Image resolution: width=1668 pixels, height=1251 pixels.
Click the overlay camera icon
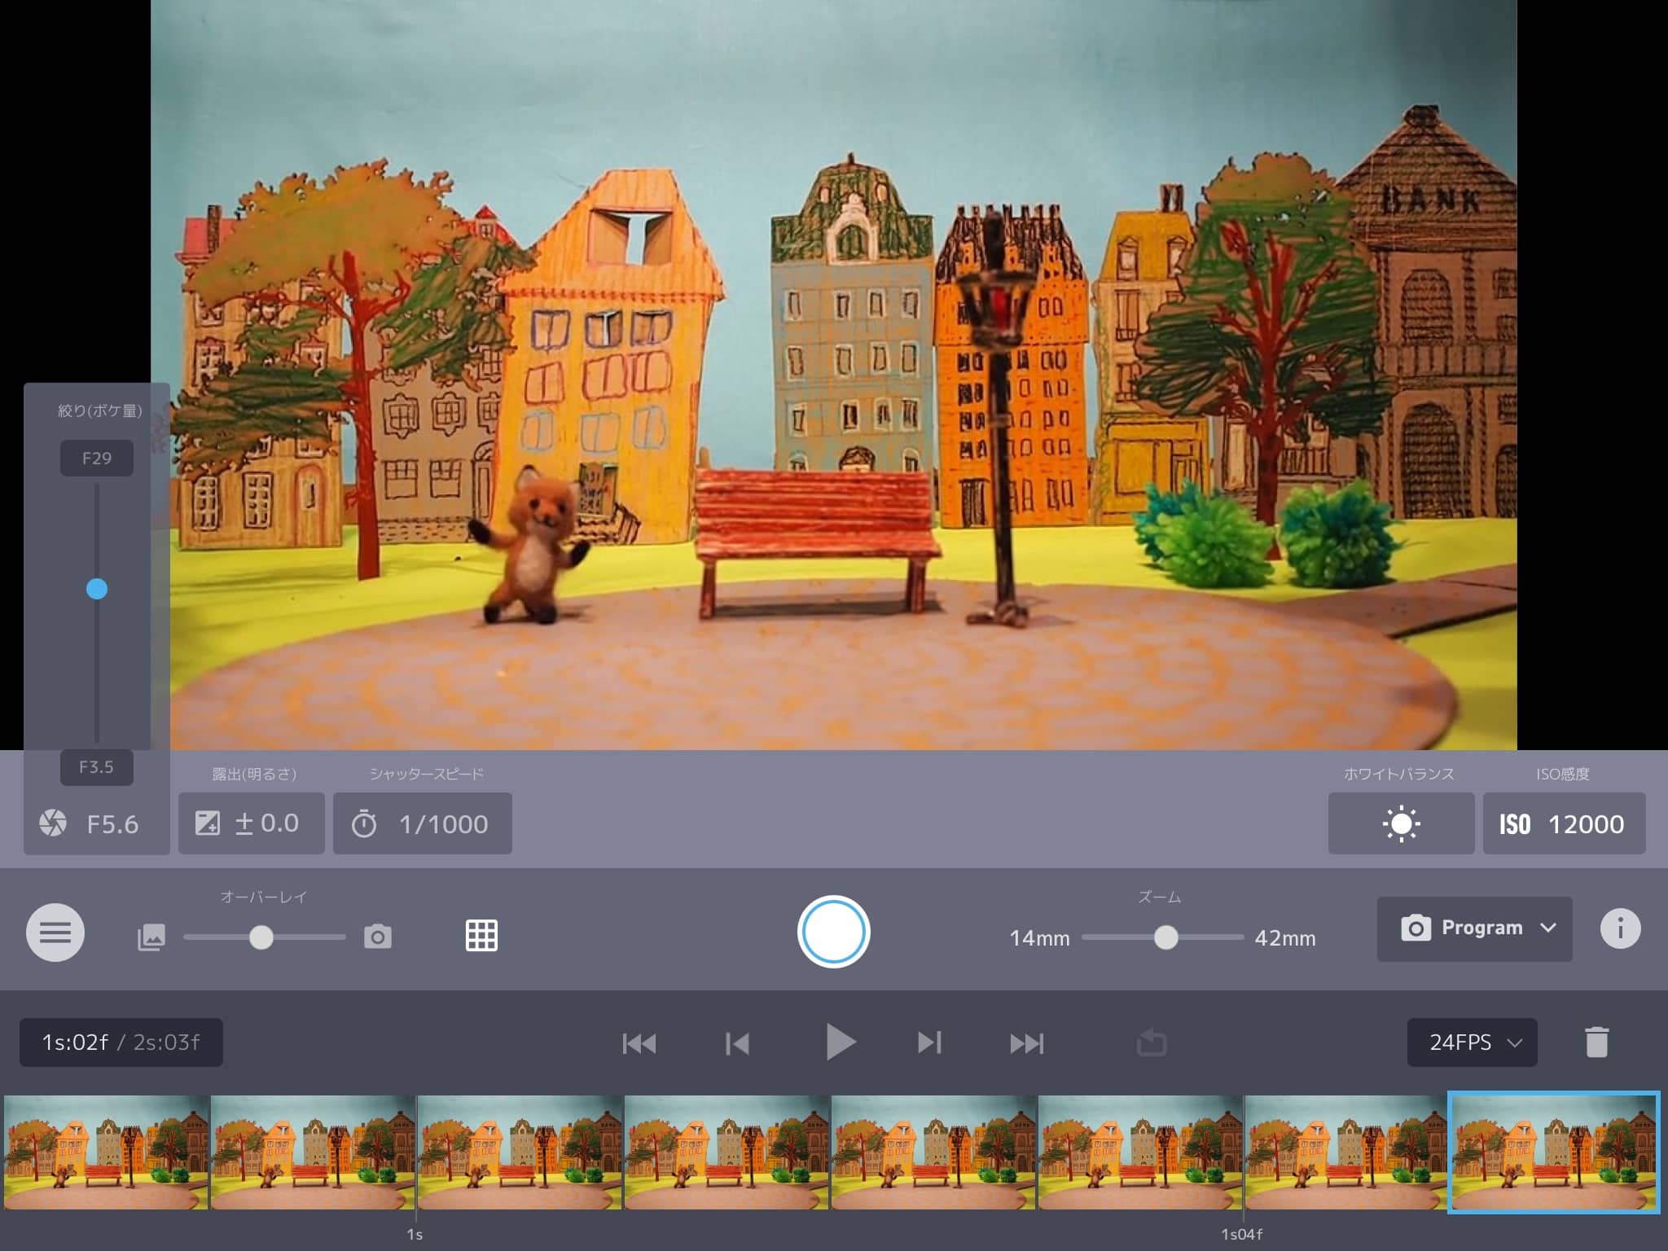click(377, 937)
